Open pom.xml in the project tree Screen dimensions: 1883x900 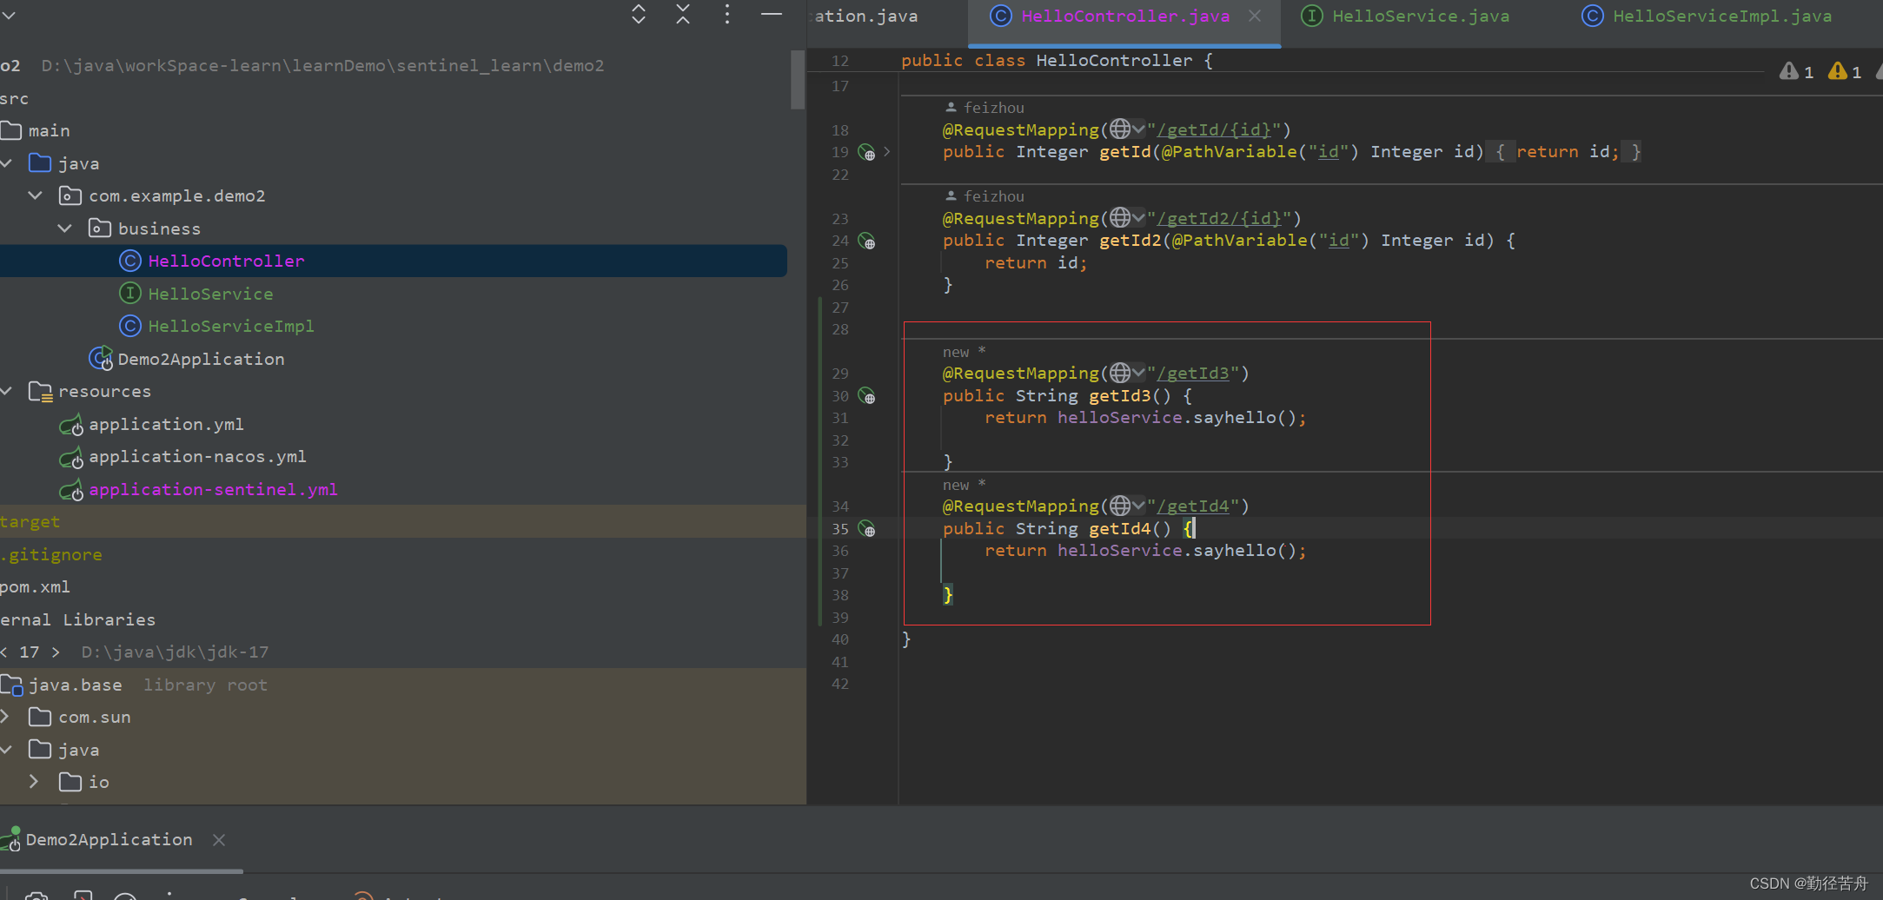tap(35, 587)
